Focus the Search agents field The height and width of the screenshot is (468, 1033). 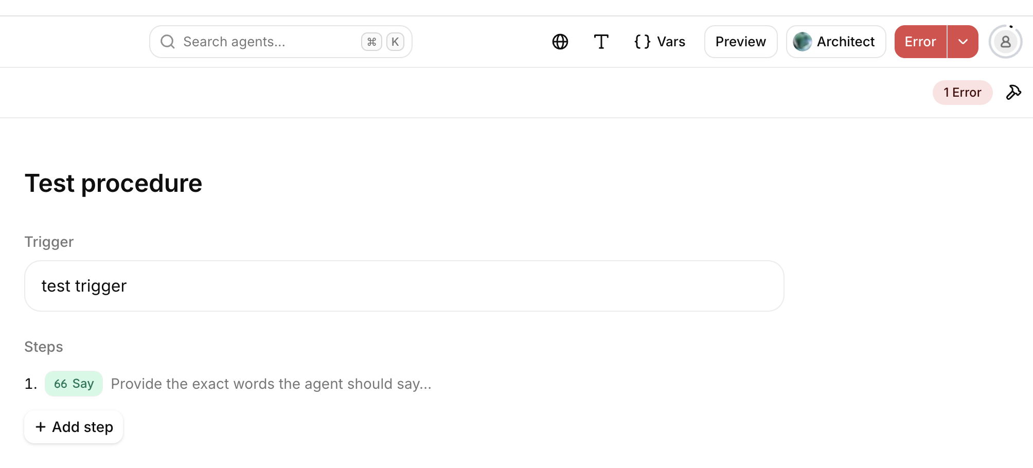pyautogui.click(x=280, y=42)
